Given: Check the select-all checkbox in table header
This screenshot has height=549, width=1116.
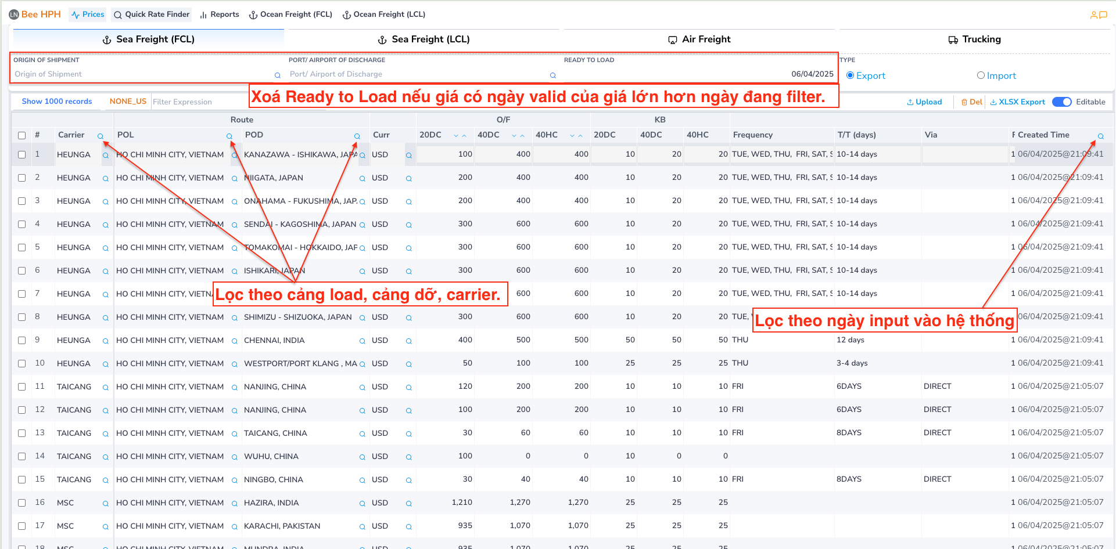Looking at the screenshot, I should coord(21,135).
